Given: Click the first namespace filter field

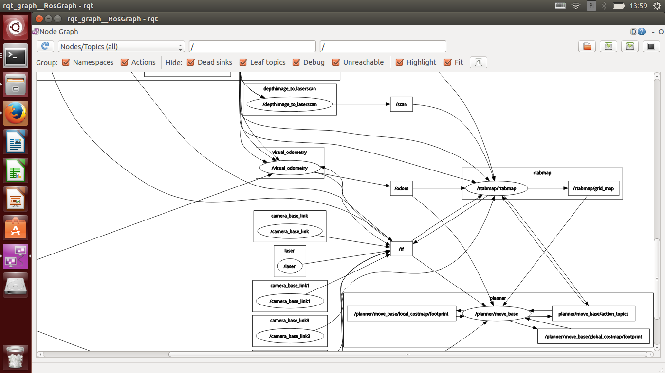Looking at the screenshot, I should tap(252, 47).
